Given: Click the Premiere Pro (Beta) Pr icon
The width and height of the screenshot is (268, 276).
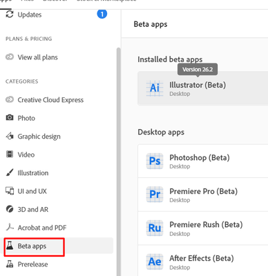Looking at the screenshot, I should point(155,195).
